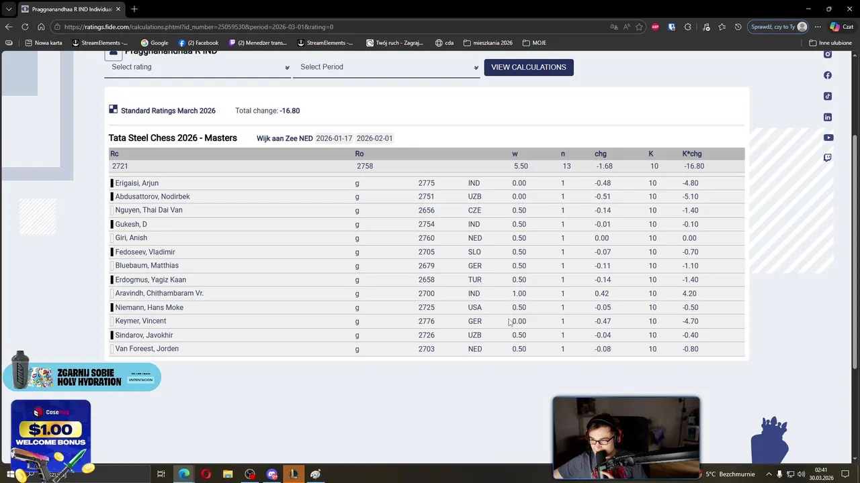Open File Explorer on the taskbar
860x483 pixels.
[x=228, y=474]
